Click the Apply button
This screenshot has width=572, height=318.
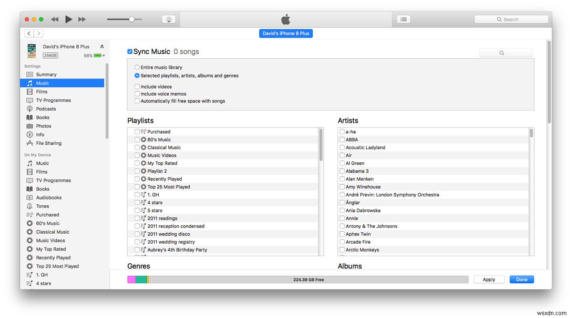pos(489,279)
